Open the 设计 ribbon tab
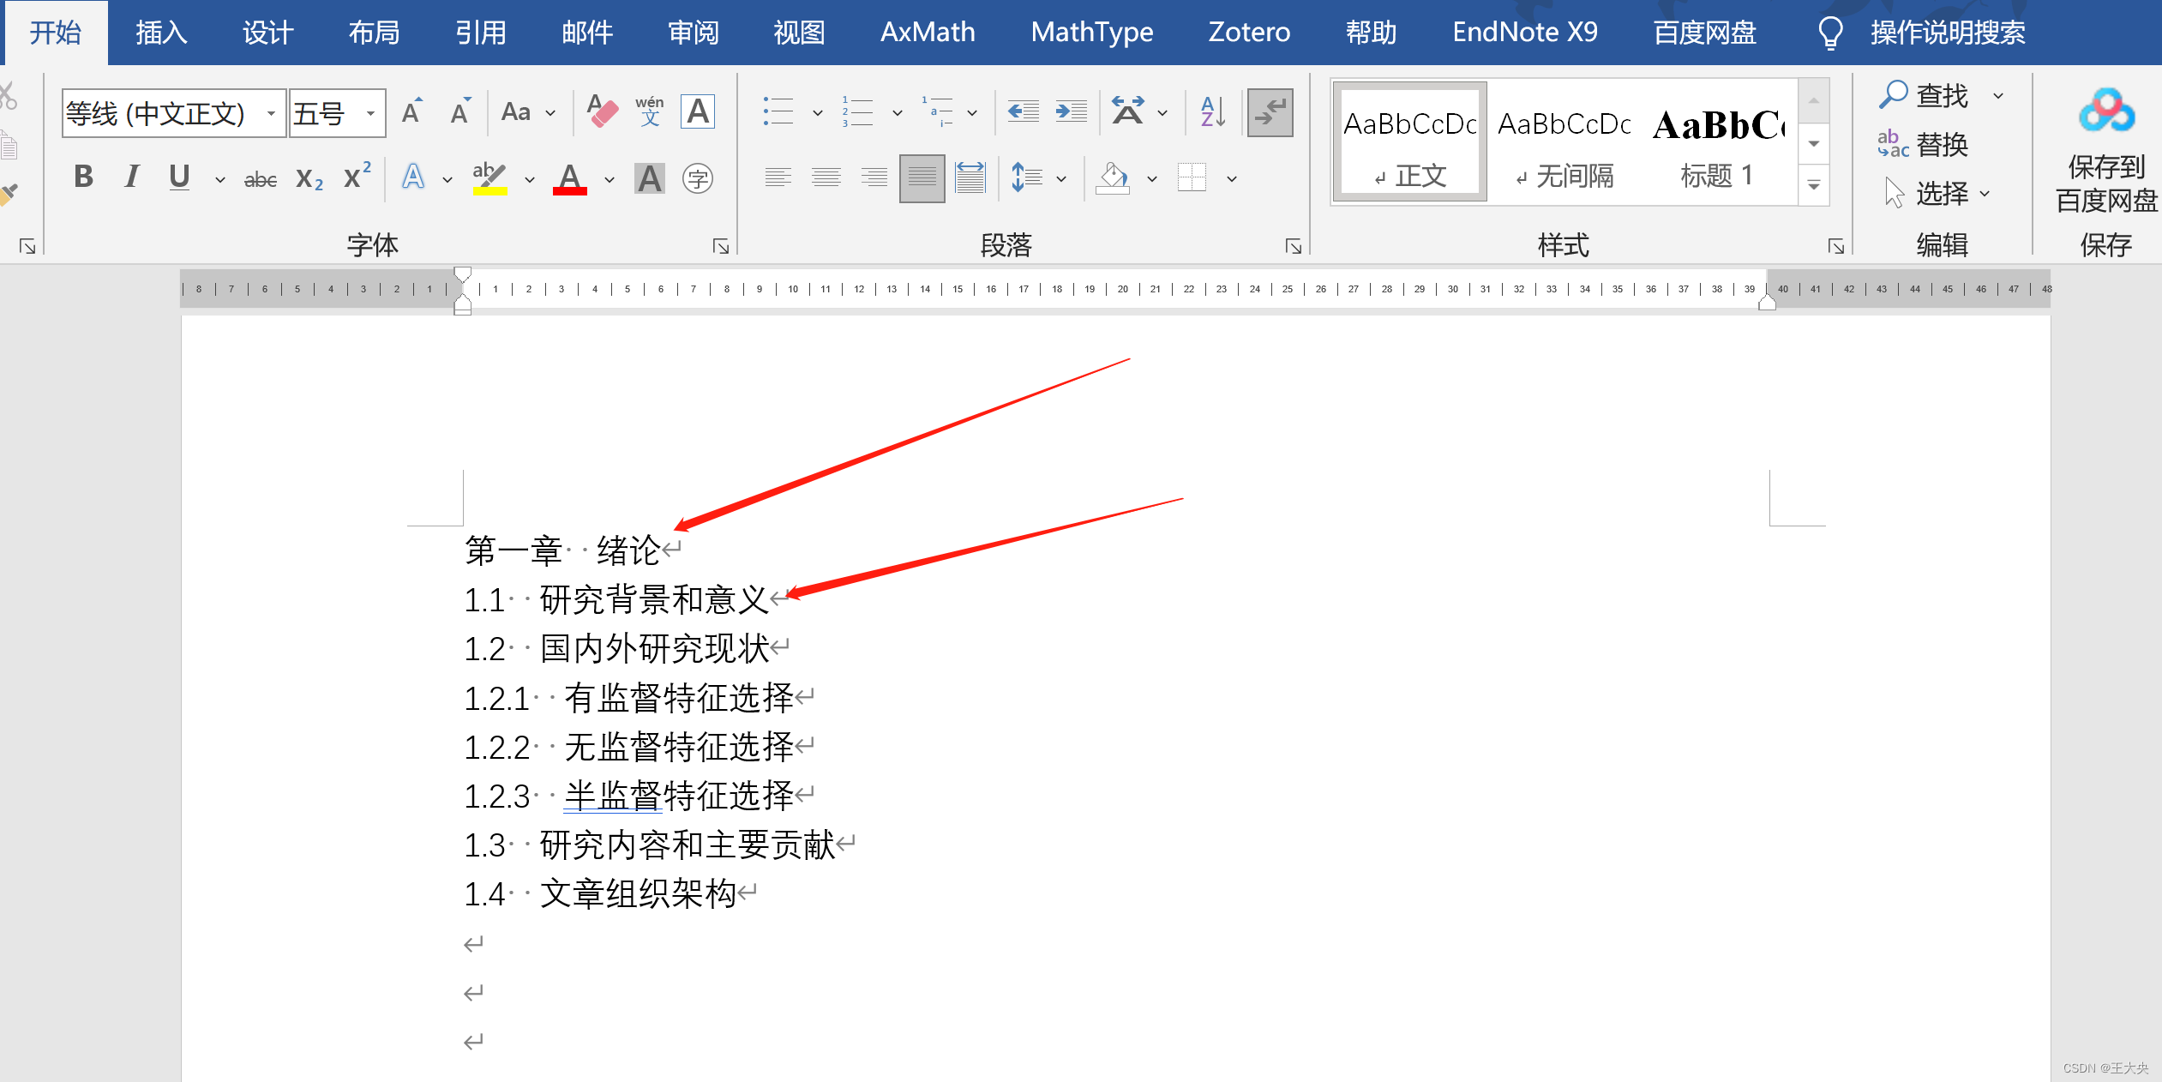The image size is (2162, 1082). pos(267,33)
